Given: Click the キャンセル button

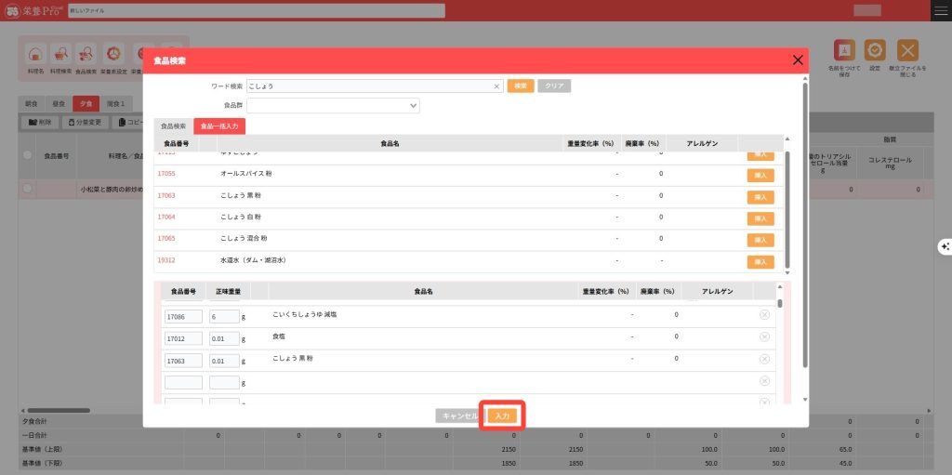Looking at the screenshot, I should click(x=459, y=416).
